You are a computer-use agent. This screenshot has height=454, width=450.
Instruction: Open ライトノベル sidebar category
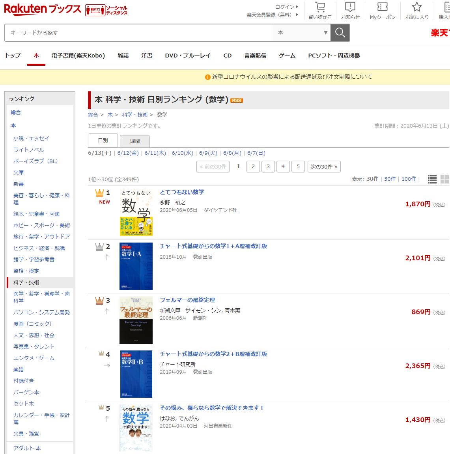(29, 150)
